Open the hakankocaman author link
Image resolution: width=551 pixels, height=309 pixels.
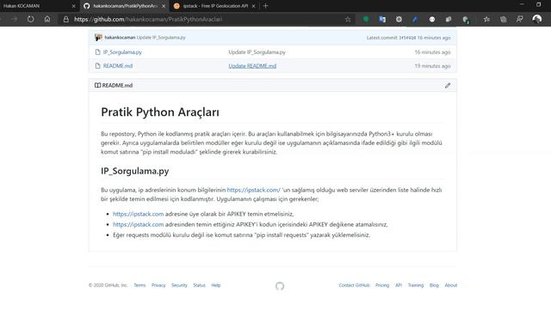pyautogui.click(x=120, y=38)
